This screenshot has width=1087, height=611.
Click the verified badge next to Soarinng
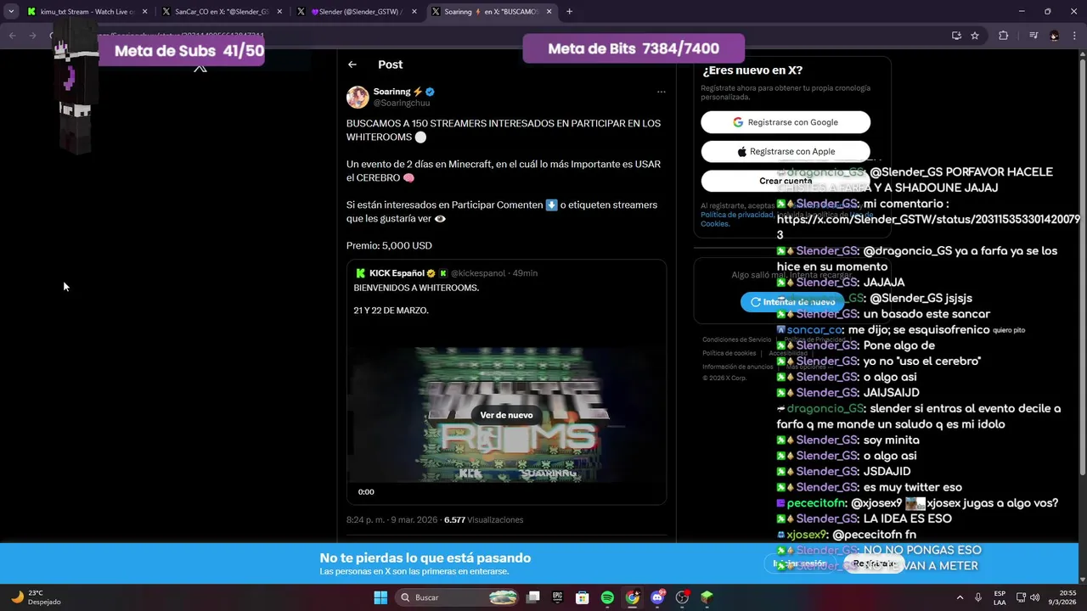point(431,92)
